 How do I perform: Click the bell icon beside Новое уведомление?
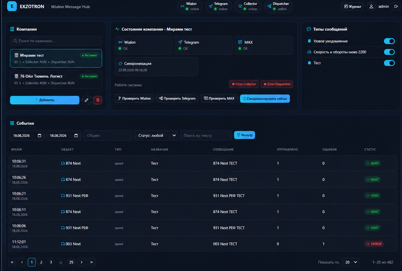[309, 41]
